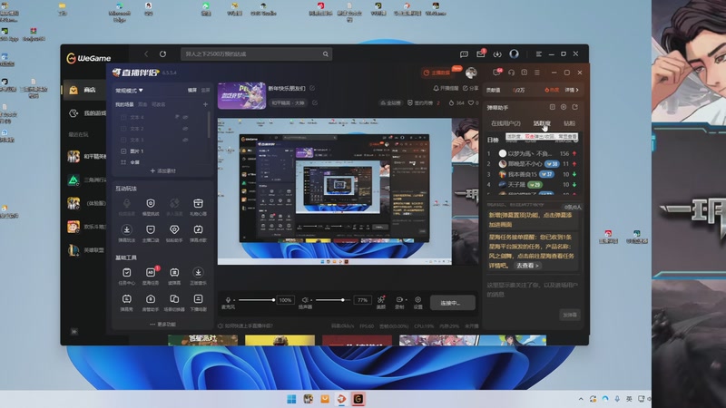726x408 pixels.
Task: Edit the 和平精英 category tag
Action: [315, 102]
